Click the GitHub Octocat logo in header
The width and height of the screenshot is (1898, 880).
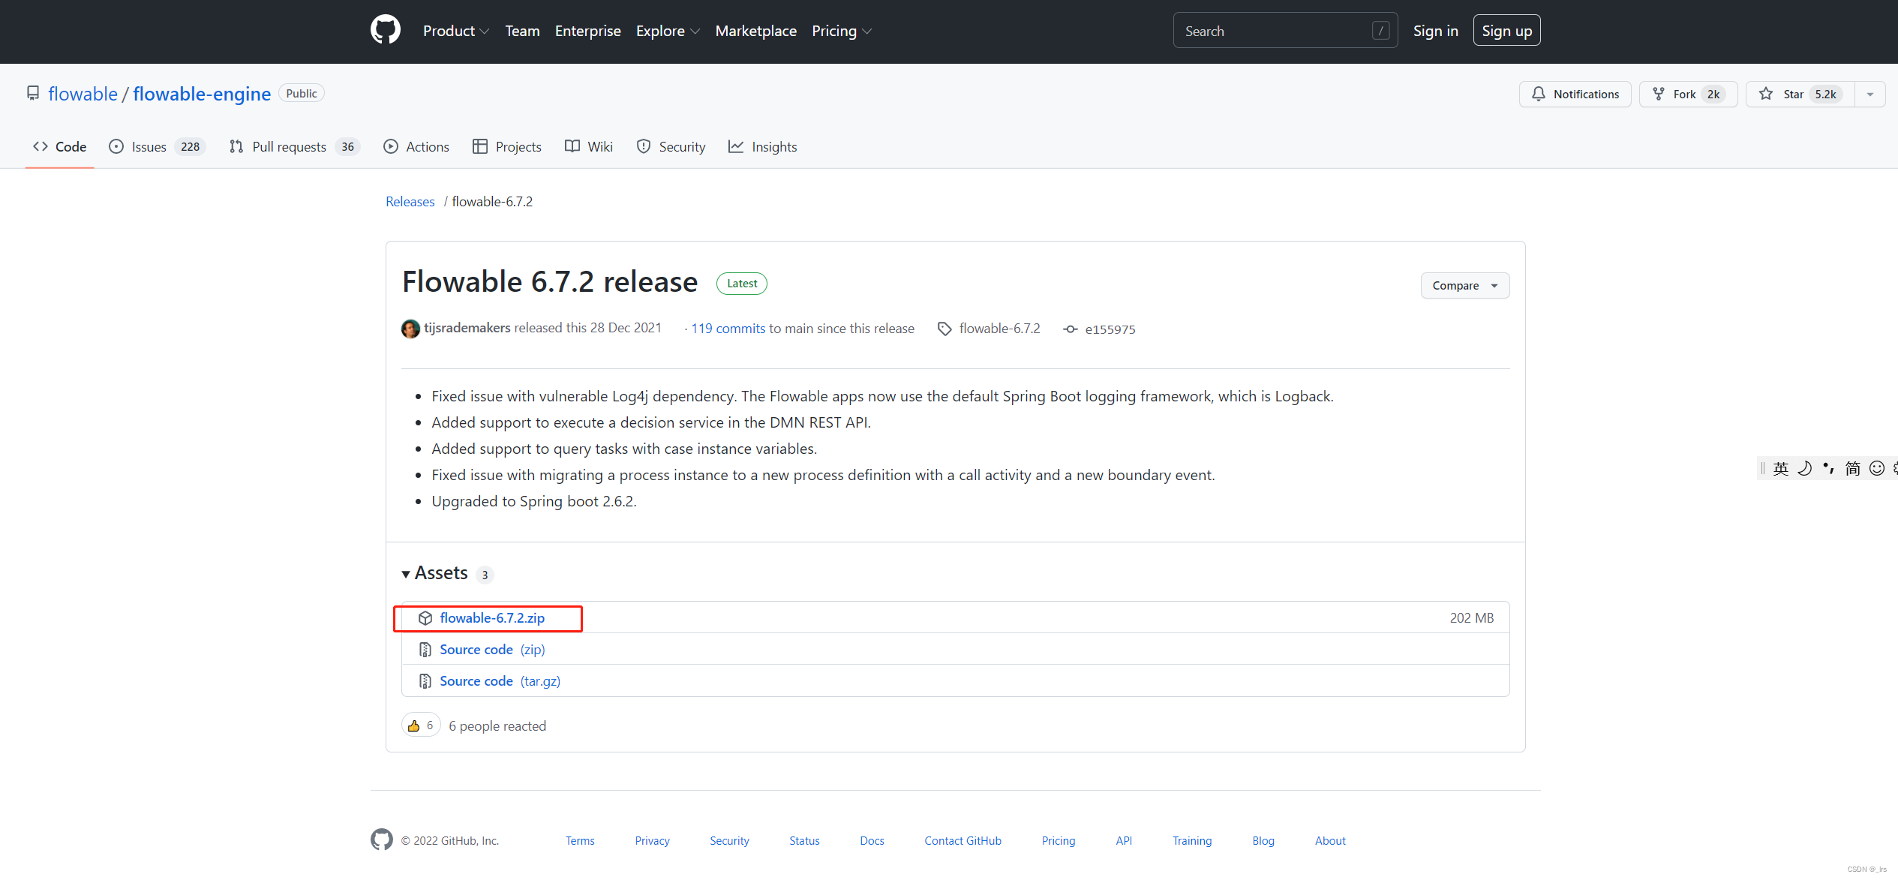[385, 31]
